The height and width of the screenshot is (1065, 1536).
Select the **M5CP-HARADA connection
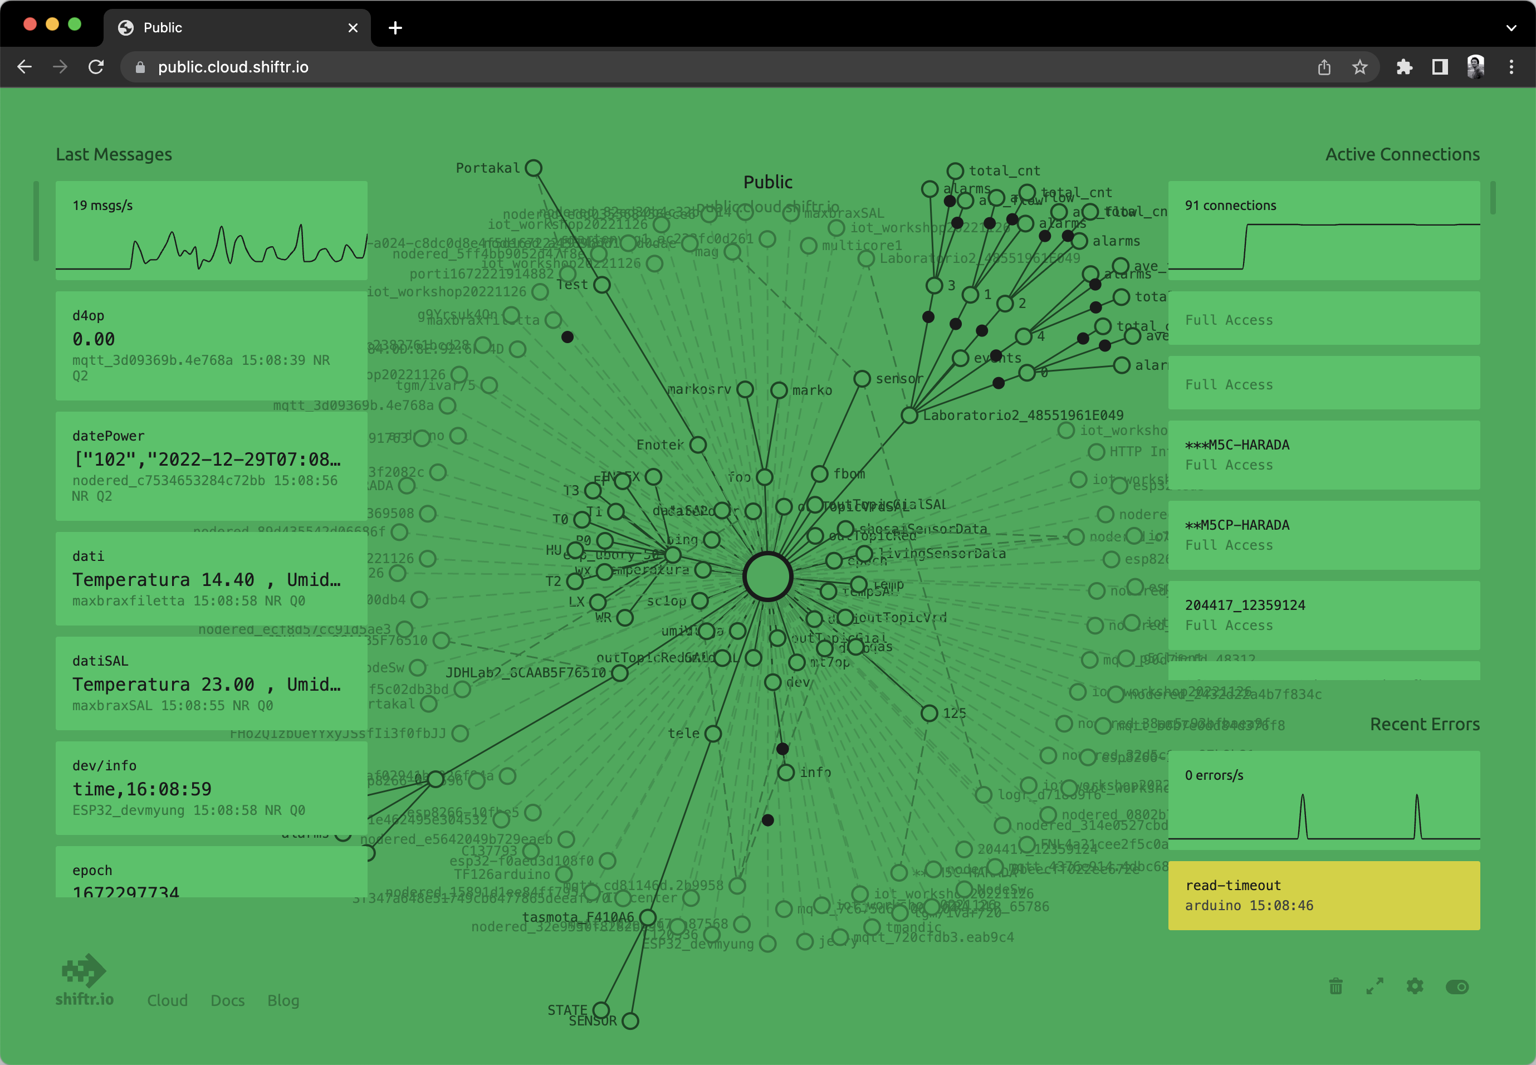point(1324,535)
